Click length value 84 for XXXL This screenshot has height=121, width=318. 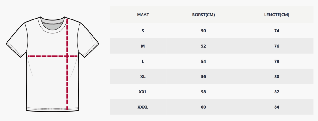[277, 107]
